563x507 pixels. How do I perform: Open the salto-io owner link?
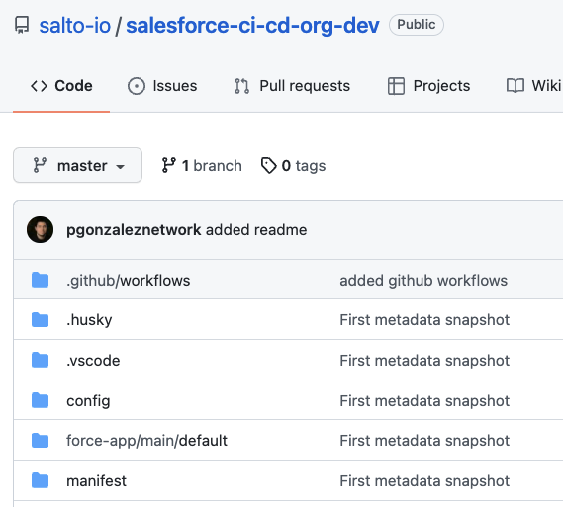click(x=74, y=26)
